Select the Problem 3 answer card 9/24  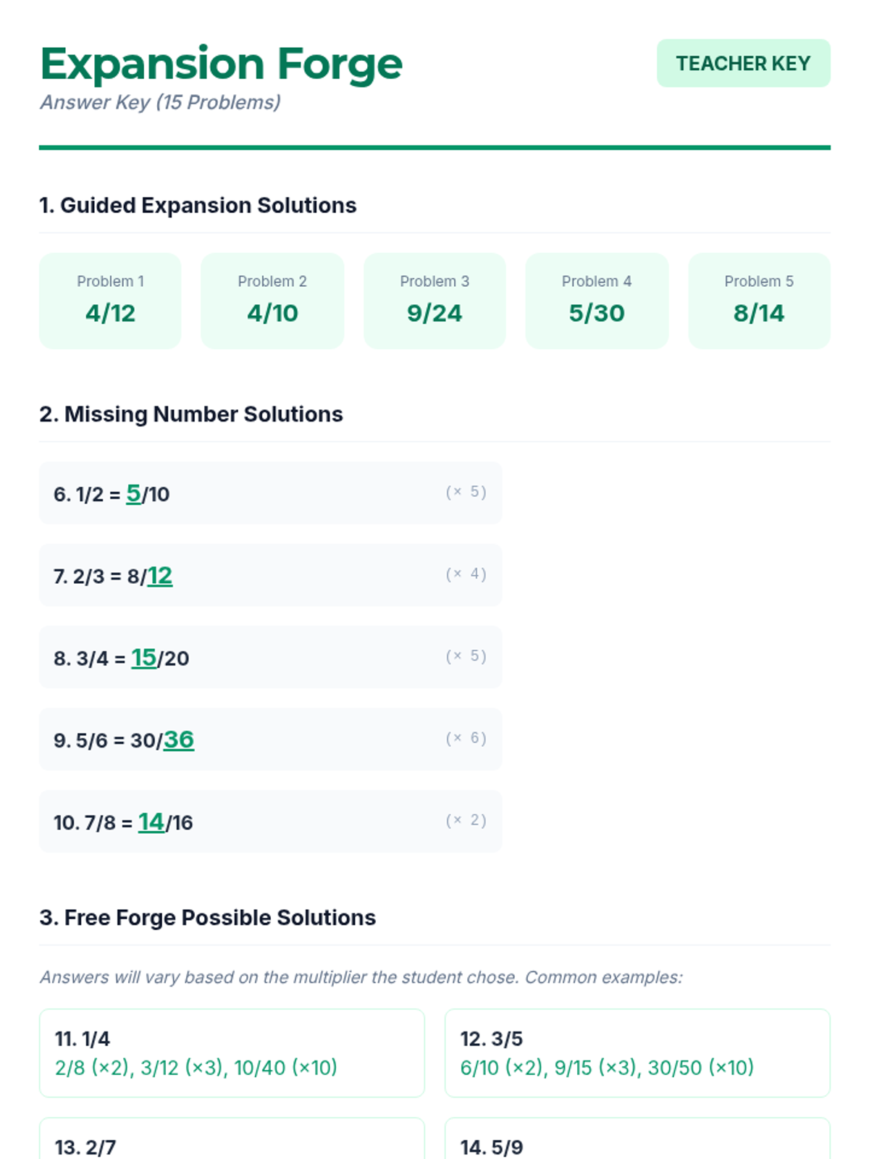coord(434,301)
